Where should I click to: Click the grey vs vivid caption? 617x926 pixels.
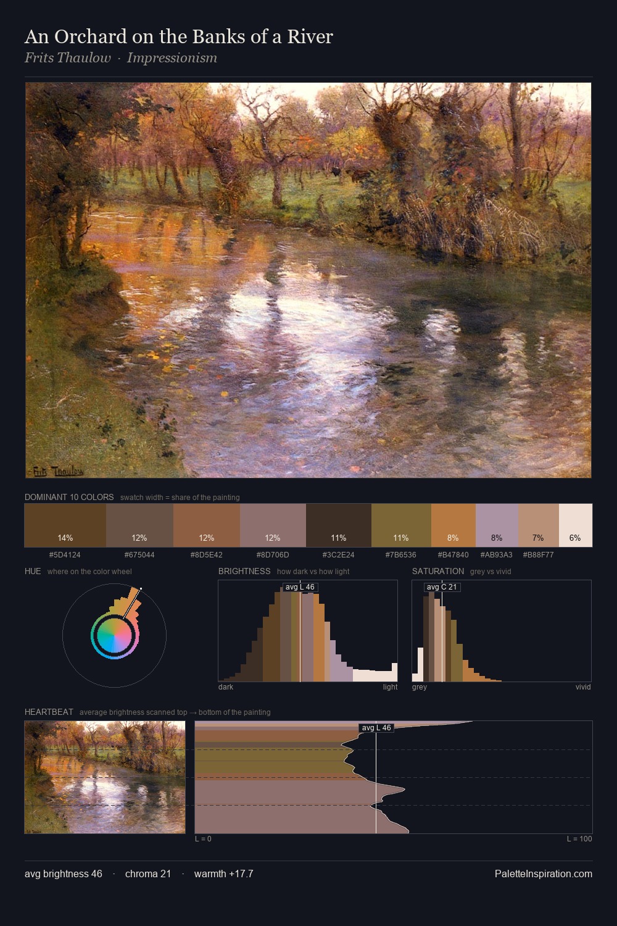(x=491, y=572)
